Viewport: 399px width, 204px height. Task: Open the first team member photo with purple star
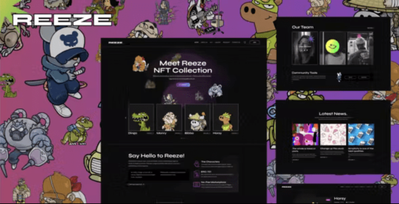pyautogui.click(x=305, y=48)
